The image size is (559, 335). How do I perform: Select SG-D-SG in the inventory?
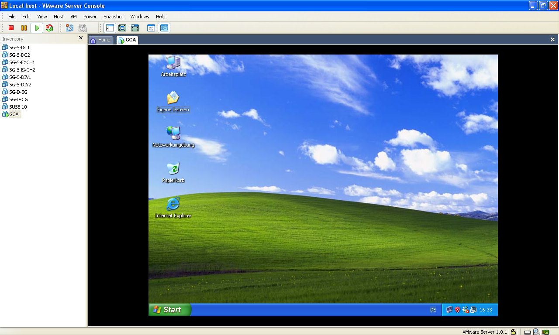15,92
